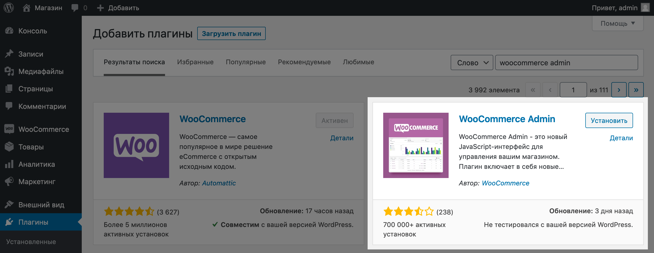Click the Комментарии bubble icon in sidebar
Viewport: 654px width, 253px height.
(9, 106)
